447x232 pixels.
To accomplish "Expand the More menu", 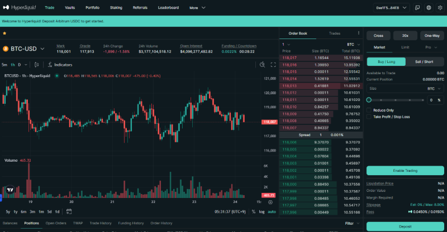I will pyautogui.click(x=197, y=8).
